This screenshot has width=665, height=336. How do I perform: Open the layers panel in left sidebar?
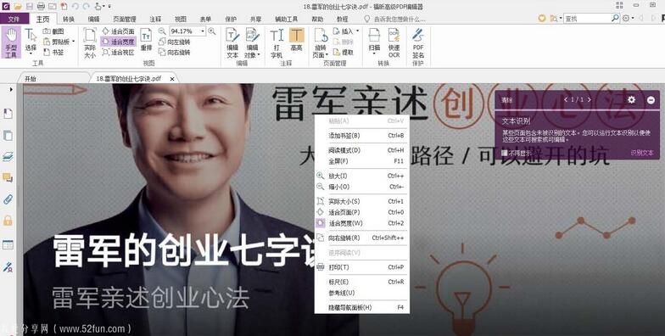tap(8, 157)
